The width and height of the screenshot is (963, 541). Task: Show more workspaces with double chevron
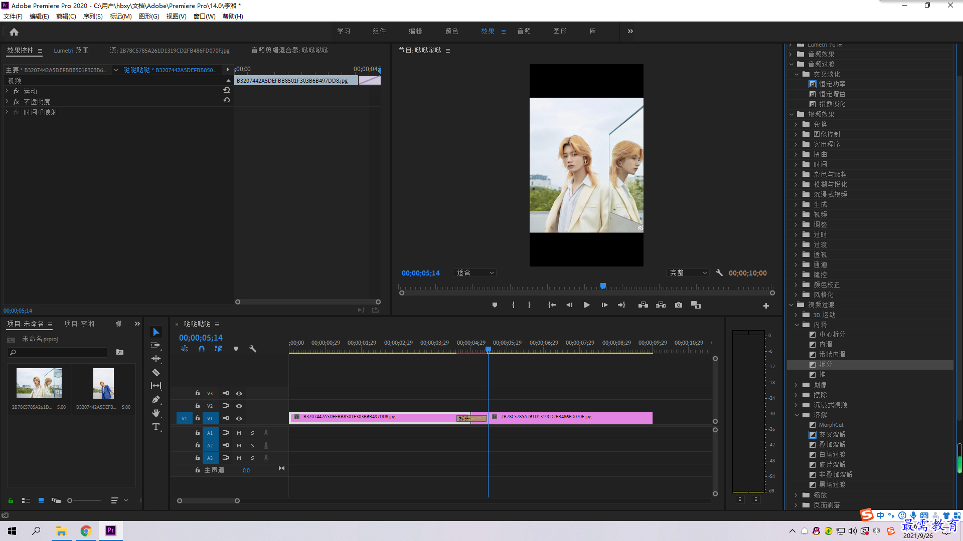[x=630, y=32]
